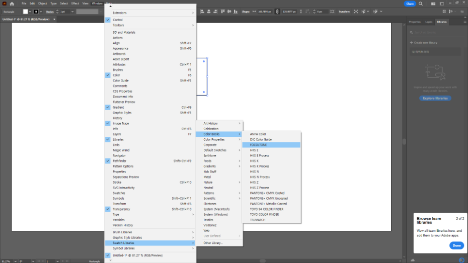Image resolution: width=468 pixels, height=263 pixels.
Task: Open the Effect menu
Action: point(75,4)
